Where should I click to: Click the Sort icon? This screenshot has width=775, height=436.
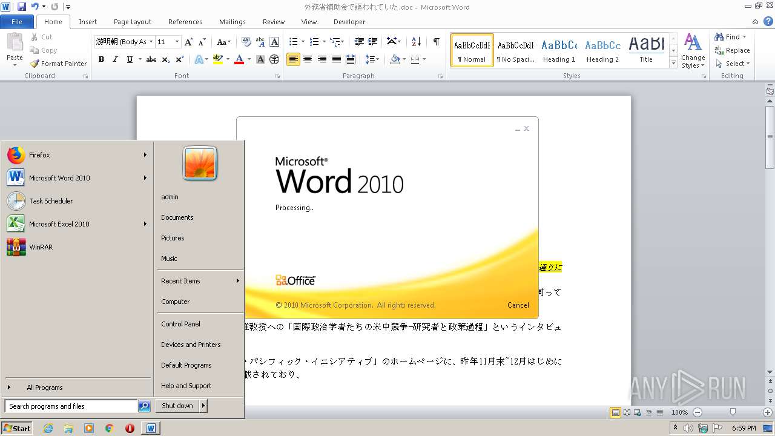tap(416, 42)
